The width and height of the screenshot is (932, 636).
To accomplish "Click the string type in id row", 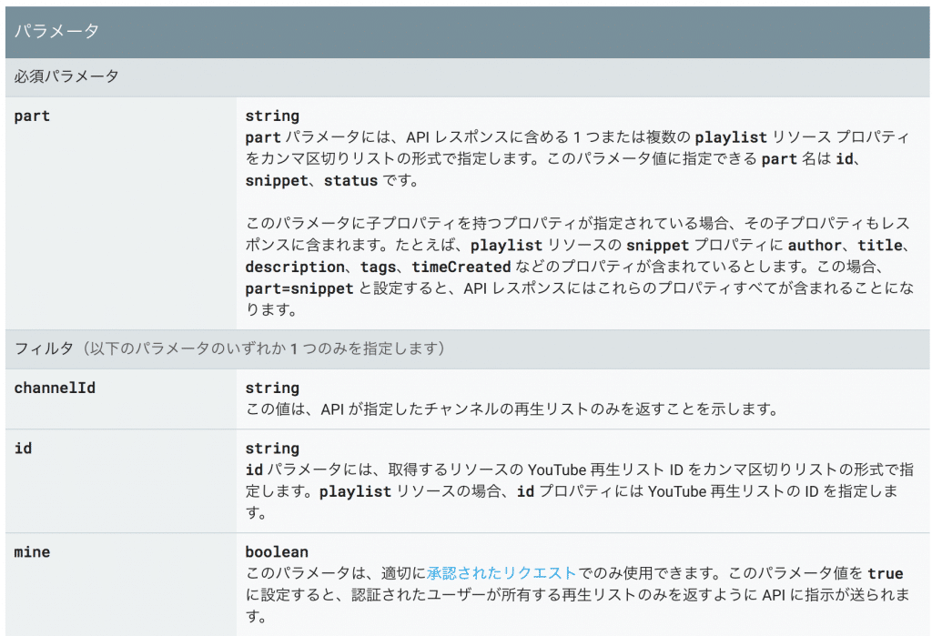I will click(x=272, y=449).
